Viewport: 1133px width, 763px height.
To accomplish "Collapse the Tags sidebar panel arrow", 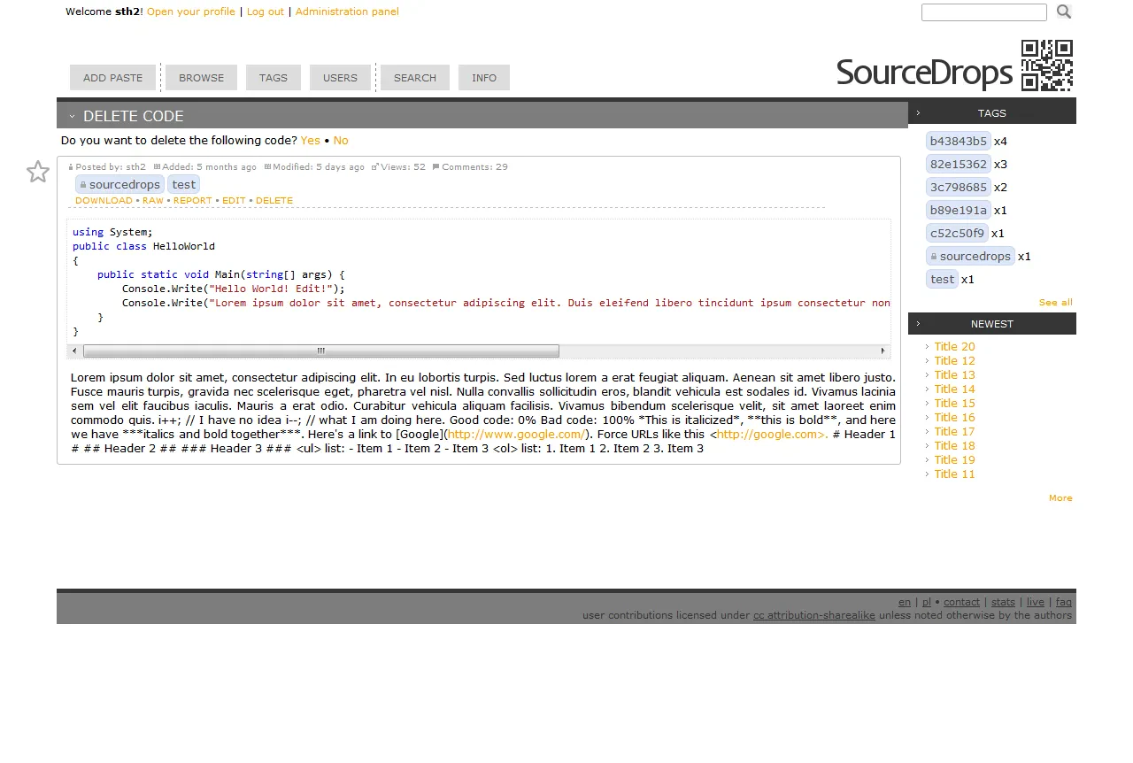I will tap(918, 112).
